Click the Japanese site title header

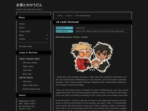(29, 5)
